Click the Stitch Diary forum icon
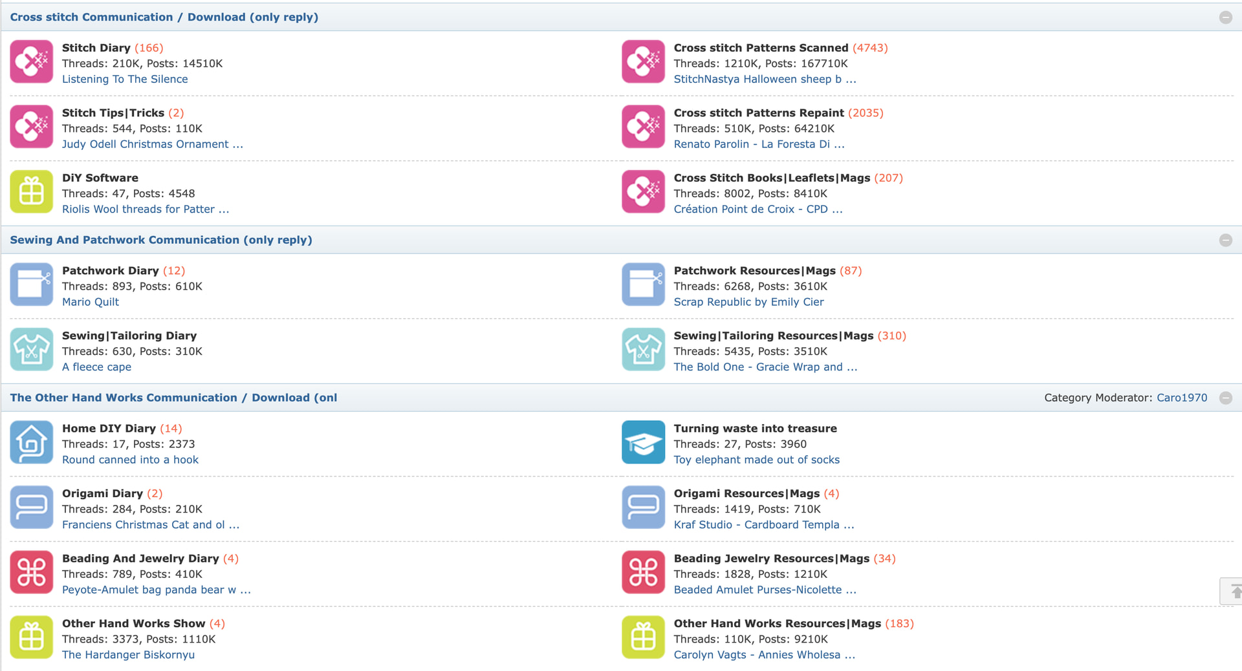 pos(31,62)
